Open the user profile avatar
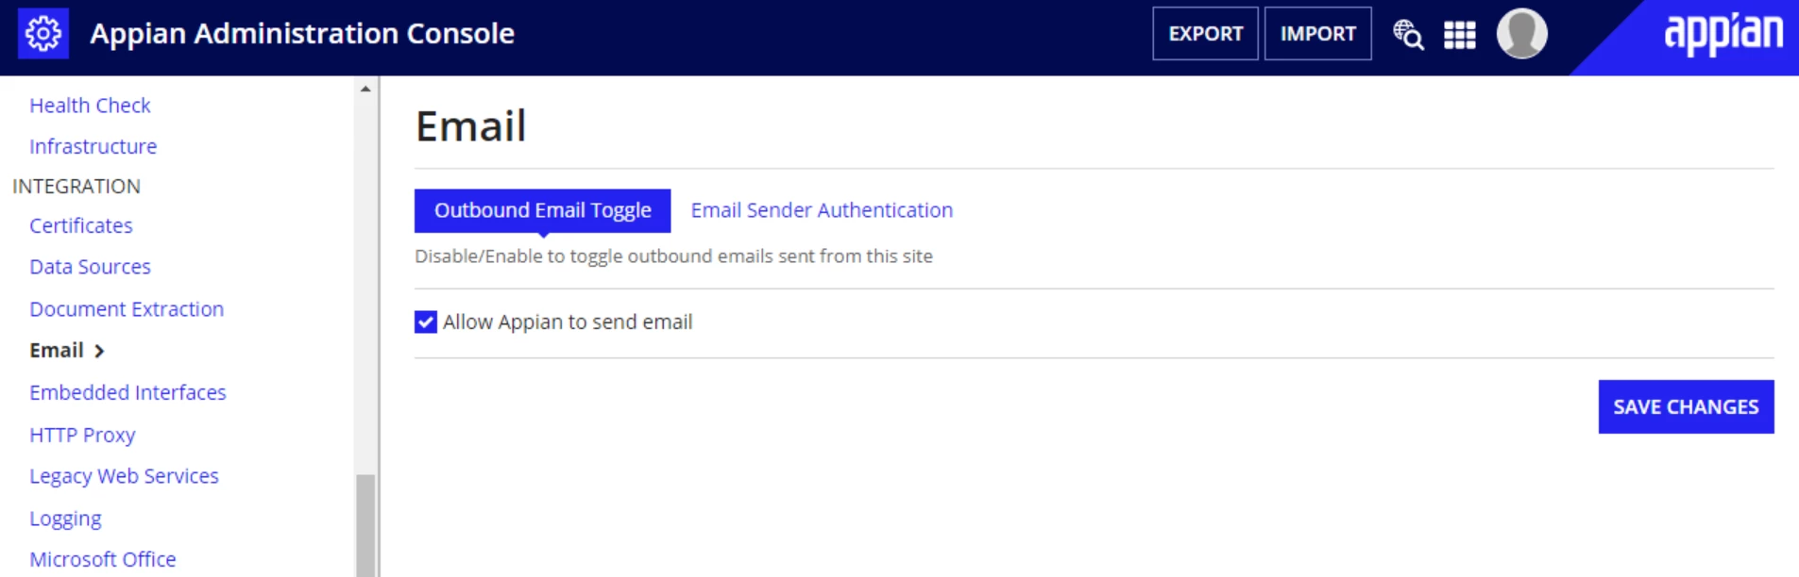Viewport: 1799px width, 577px height. pos(1521,34)
